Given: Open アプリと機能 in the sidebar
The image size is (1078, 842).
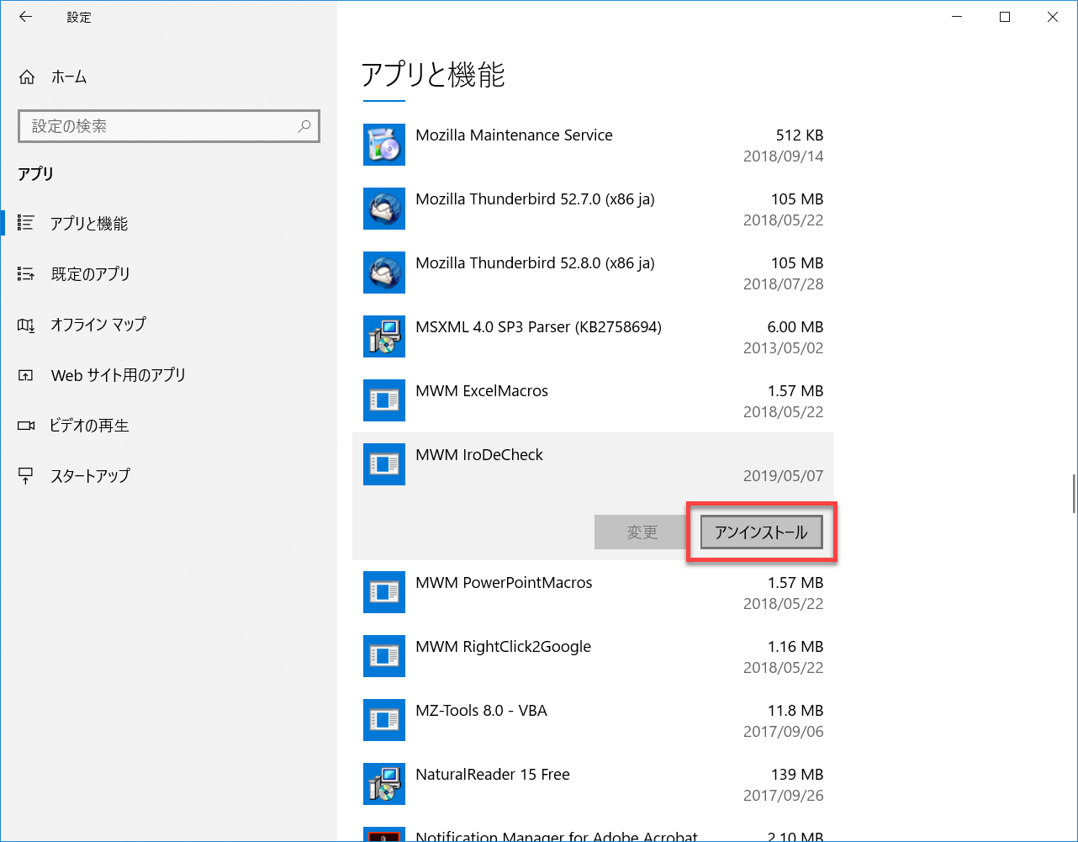Looking at the screenshot, I should point(89,224).
